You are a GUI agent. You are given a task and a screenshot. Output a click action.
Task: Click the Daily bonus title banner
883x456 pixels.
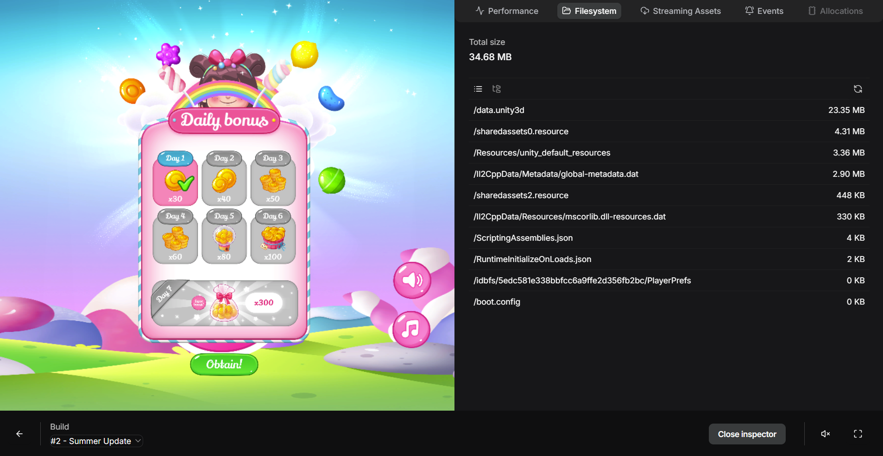pyautogui.click(x=224, y=120)
